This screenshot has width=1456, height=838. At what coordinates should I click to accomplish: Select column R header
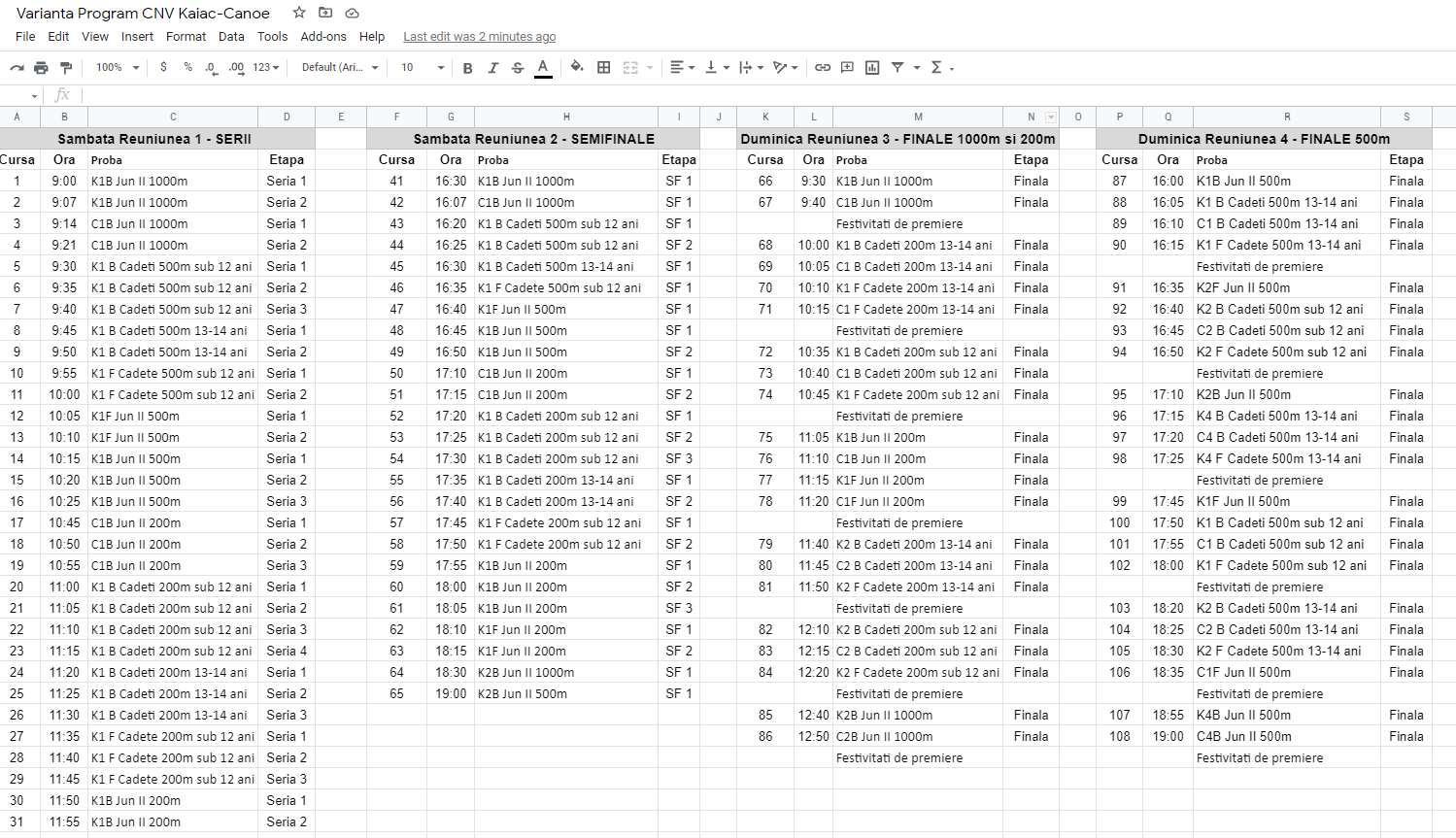tap(1287, 117)
